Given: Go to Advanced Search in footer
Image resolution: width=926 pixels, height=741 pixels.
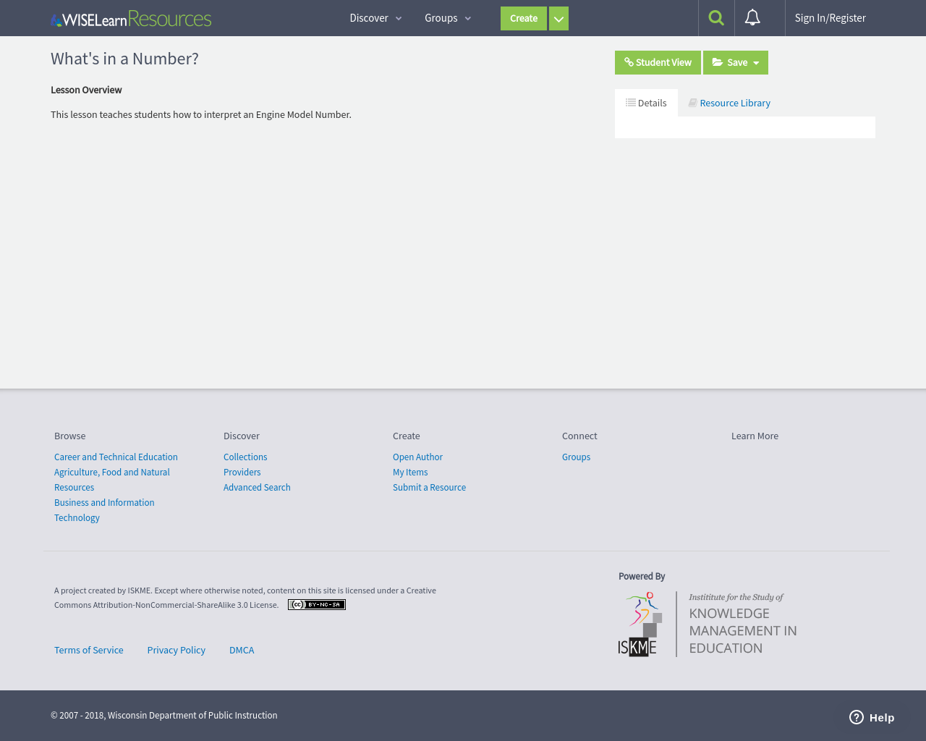Looking at the screenshot, I should 257,488.
